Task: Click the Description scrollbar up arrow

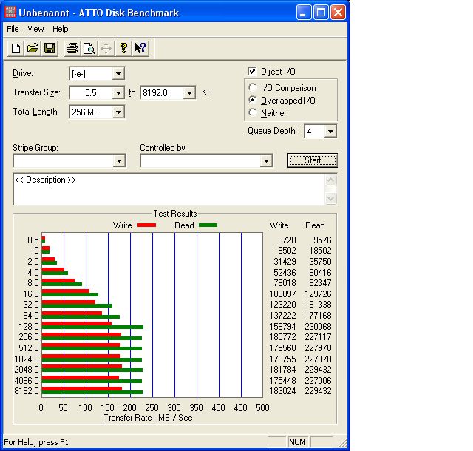Action: (330, 180)
